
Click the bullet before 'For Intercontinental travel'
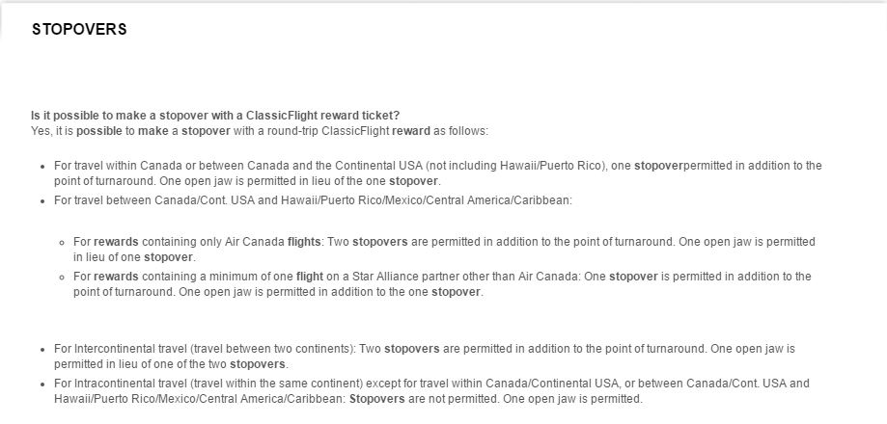[x=42, y=350]
